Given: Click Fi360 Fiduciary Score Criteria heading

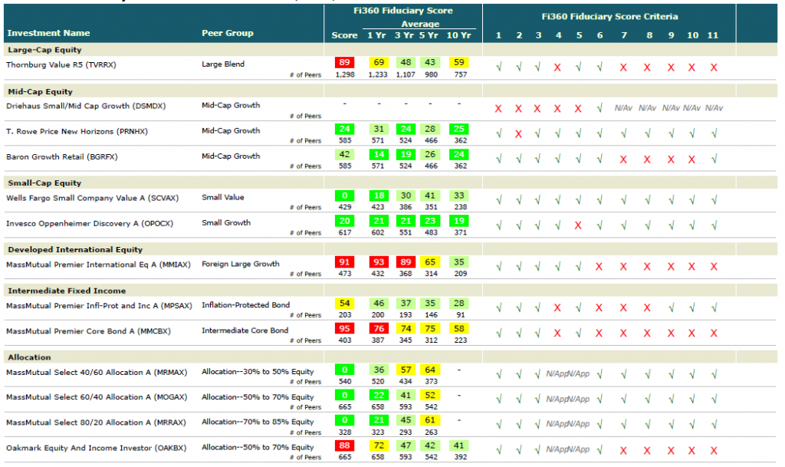Looking at the screenshot, I should click(x=609, y=17).
